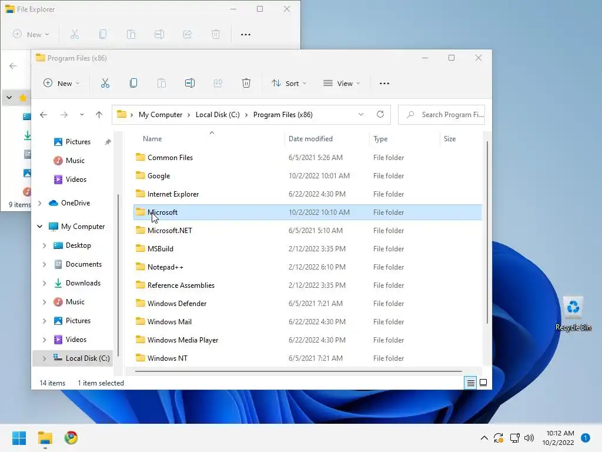Expand OneDrive in navigation pane
The width and height of the screenshot is (602, 452).
40,203
